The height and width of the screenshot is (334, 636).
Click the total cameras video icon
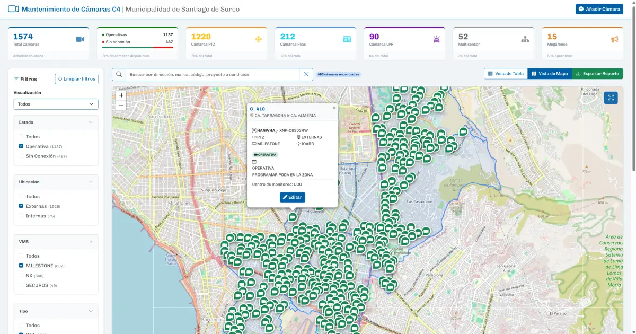click(x=80, y=39)
